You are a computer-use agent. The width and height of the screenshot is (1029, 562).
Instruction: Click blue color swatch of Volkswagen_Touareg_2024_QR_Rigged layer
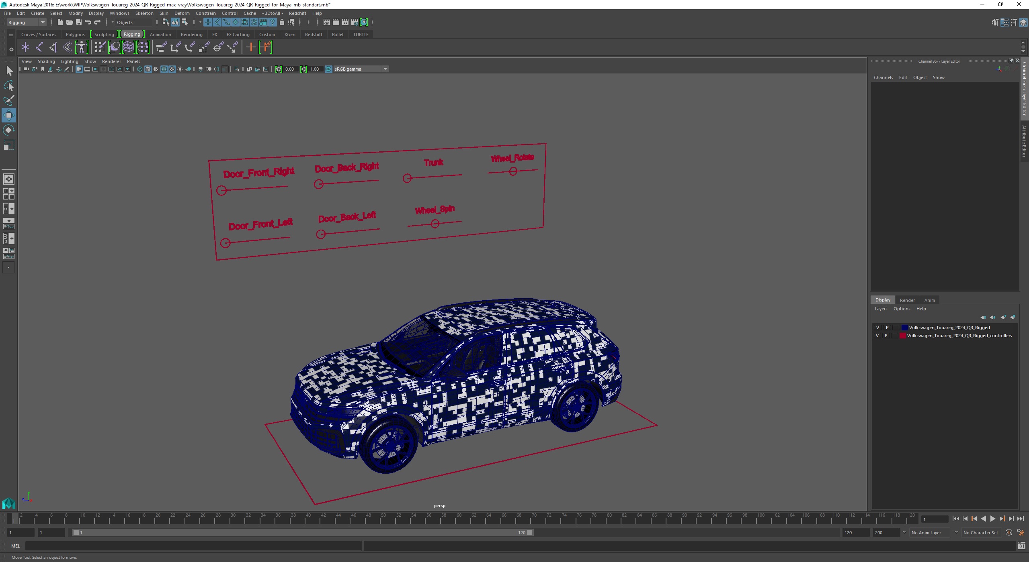(x=904, y=328)
